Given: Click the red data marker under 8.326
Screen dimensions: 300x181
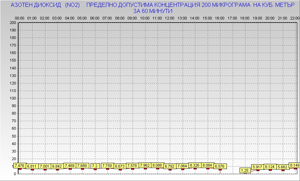Looking at the screenshot, I should coord(195,168).
